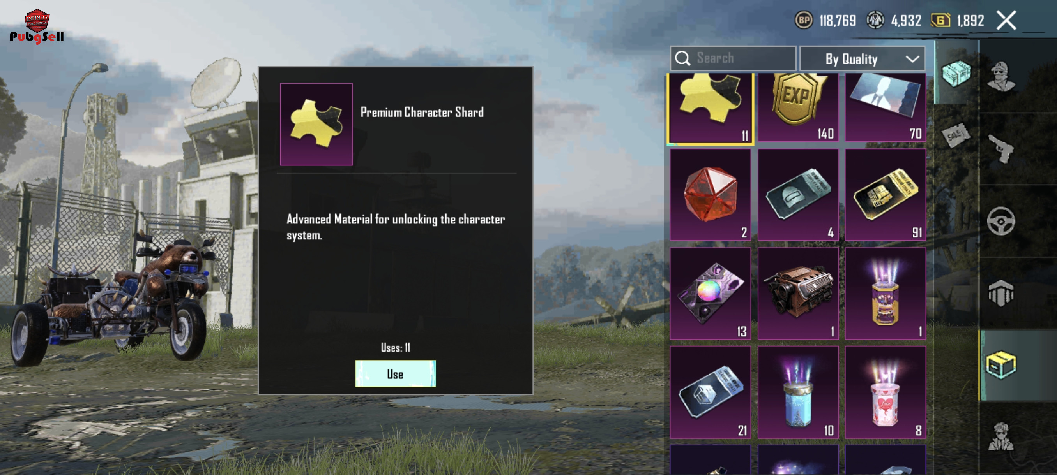
Task: Select the classic crate coupon item
Action: tap(710, 392)
